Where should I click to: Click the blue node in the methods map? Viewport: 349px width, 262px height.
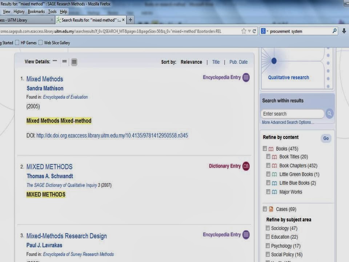pos(274,61)
